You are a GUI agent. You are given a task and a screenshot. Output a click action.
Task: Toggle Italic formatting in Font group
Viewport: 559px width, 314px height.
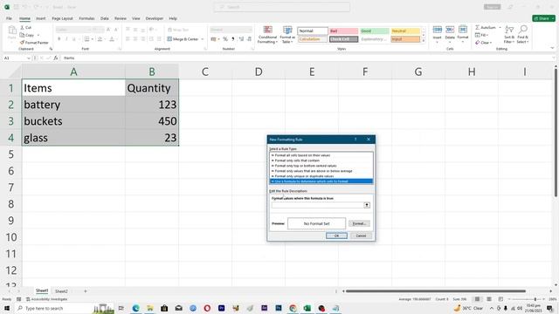[x=66, y=39]
